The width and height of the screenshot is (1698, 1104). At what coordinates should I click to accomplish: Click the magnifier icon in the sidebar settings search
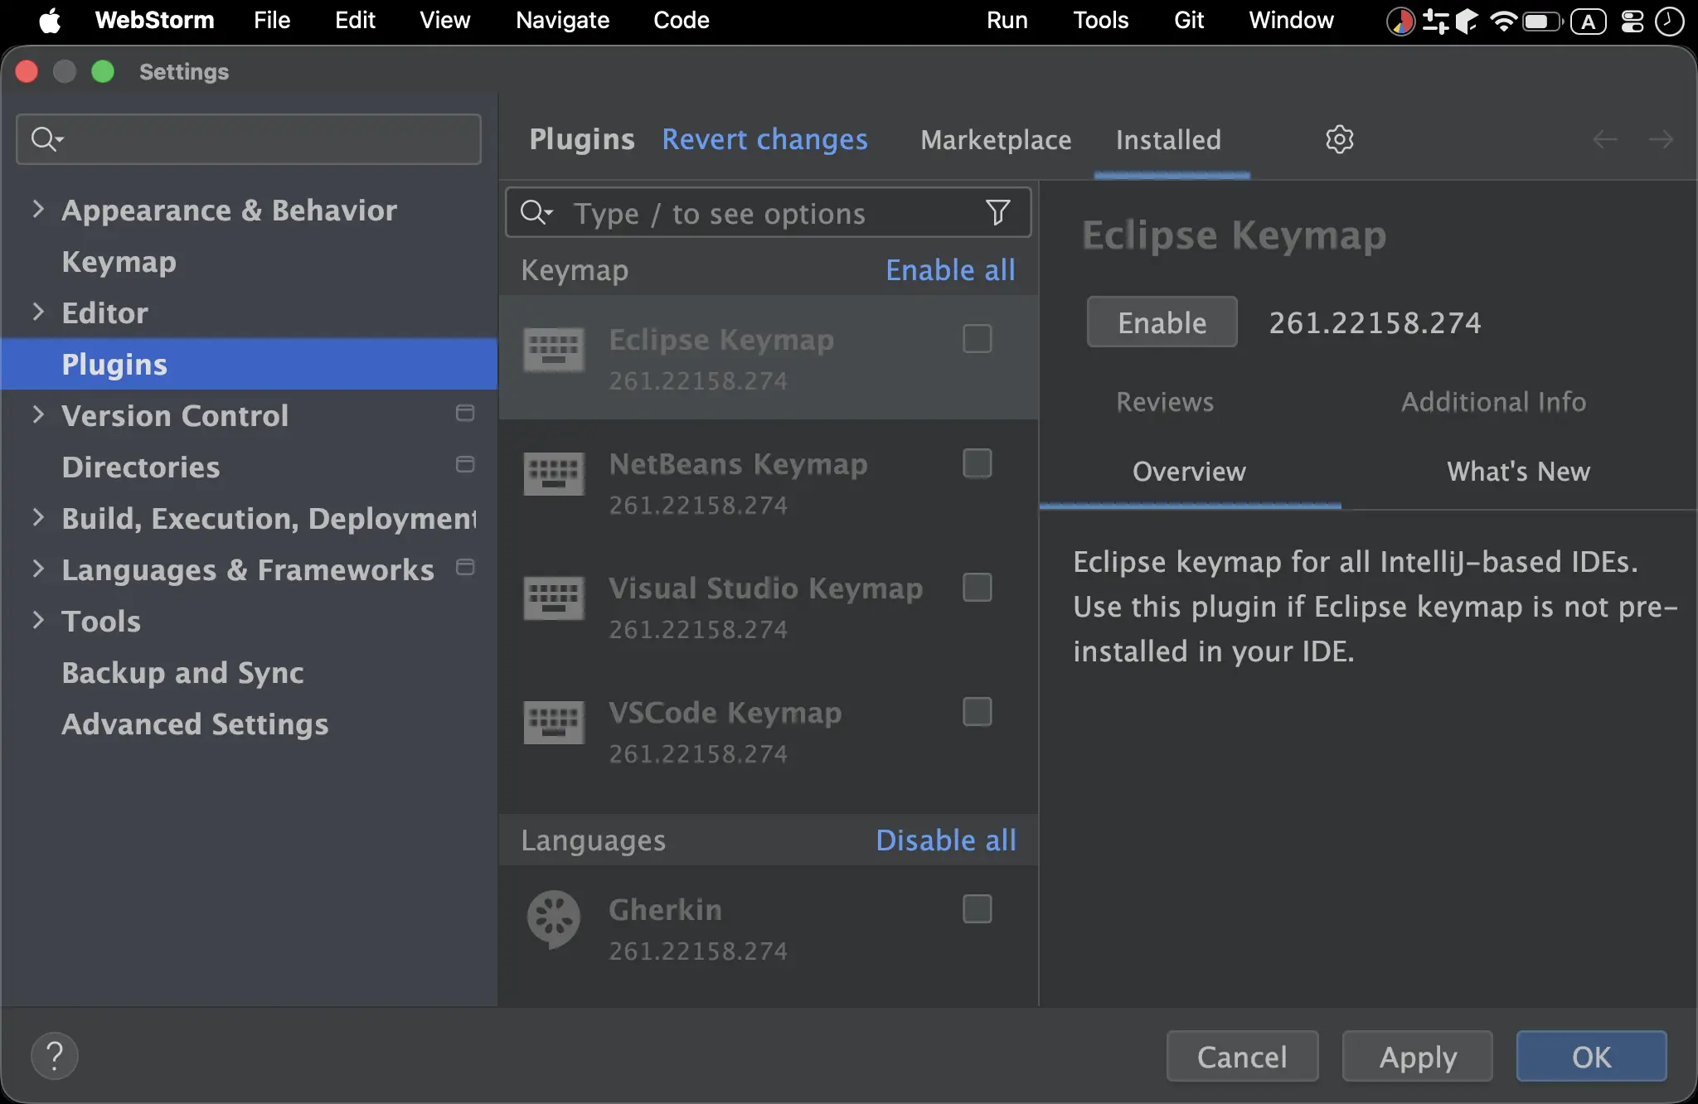pyautogui.click(x=46, y=138)
